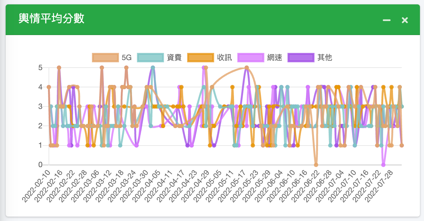This screenshot has height=221, width=424.
Task: Click the orange 收訊 legend color box
Action: [201, 58]
